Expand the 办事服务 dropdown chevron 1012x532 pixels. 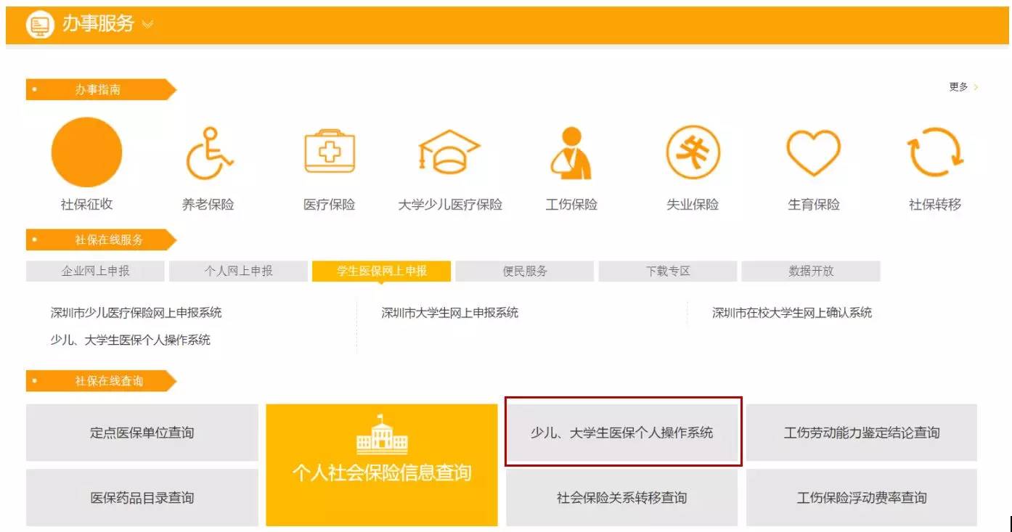point(148,25)
